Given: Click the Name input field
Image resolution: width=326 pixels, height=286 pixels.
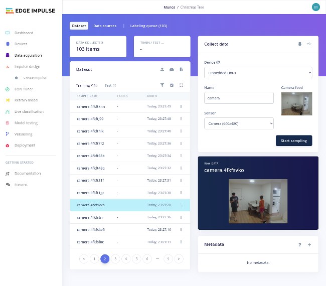Looking at the screenshot, I should tap(239, 98).
